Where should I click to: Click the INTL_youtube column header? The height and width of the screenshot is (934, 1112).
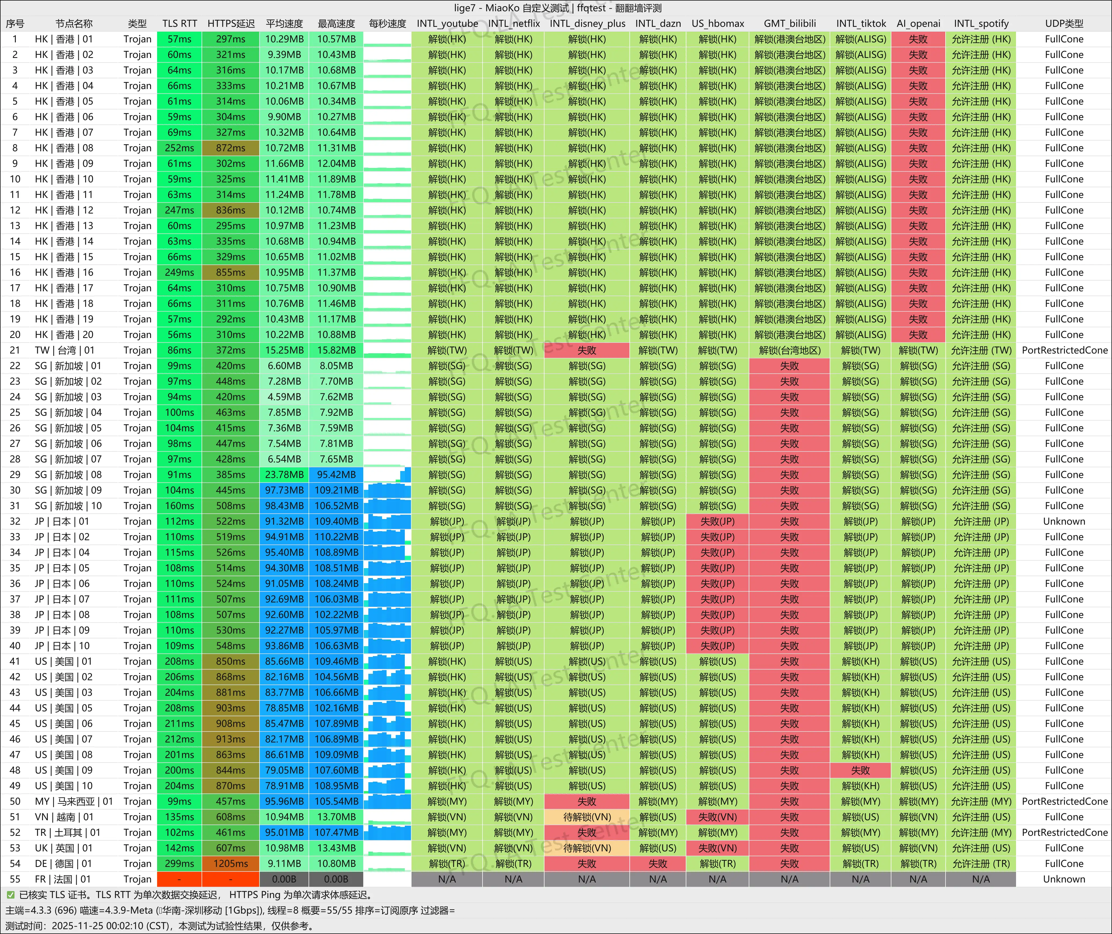(447, 24)
